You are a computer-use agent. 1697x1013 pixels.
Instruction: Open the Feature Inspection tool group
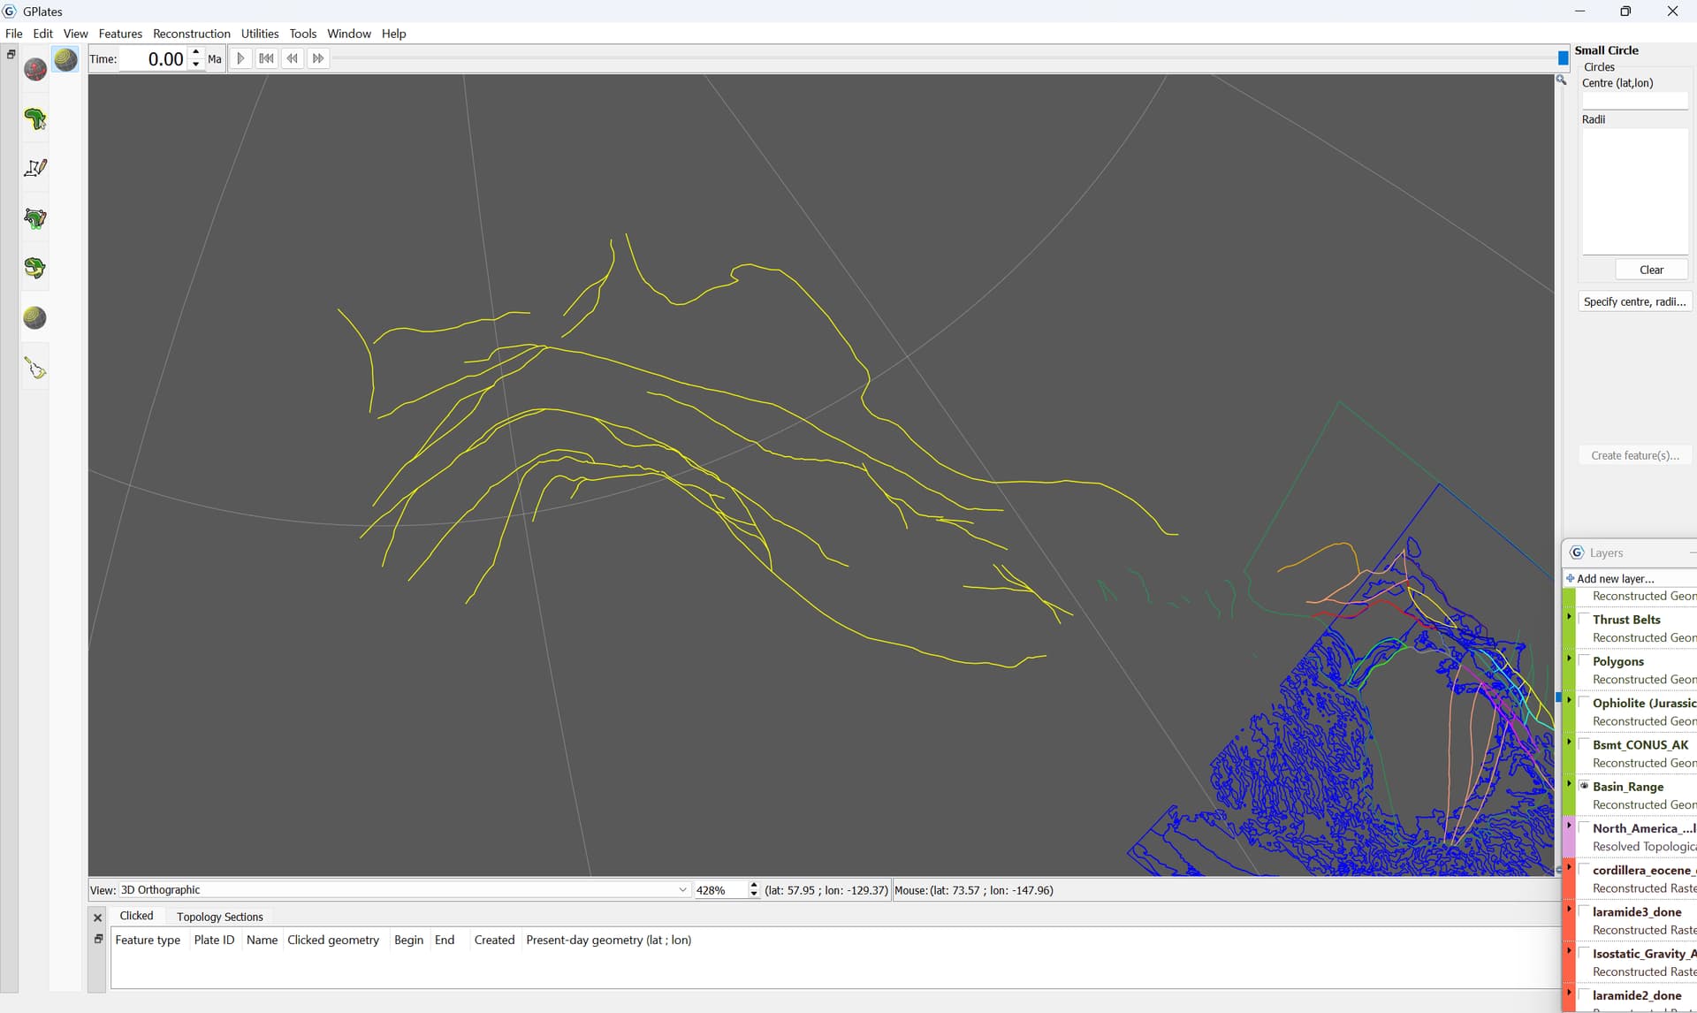[x=35, y=118]
